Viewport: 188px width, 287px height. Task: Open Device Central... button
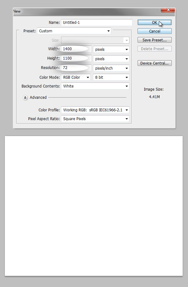pos(154,63)
